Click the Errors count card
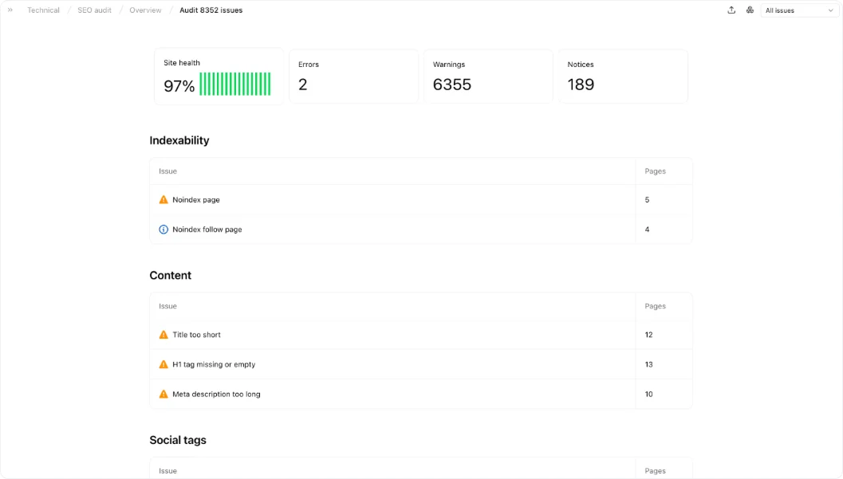Viewport: 843px width, 479px height. click(354, 76)
